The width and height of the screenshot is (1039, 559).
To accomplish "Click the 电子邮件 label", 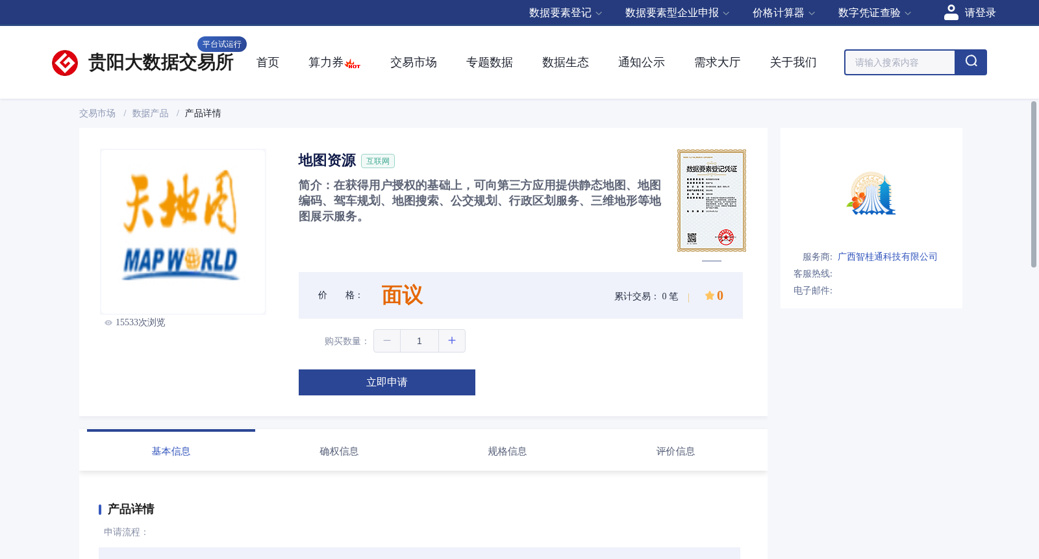I will (813, 291).
